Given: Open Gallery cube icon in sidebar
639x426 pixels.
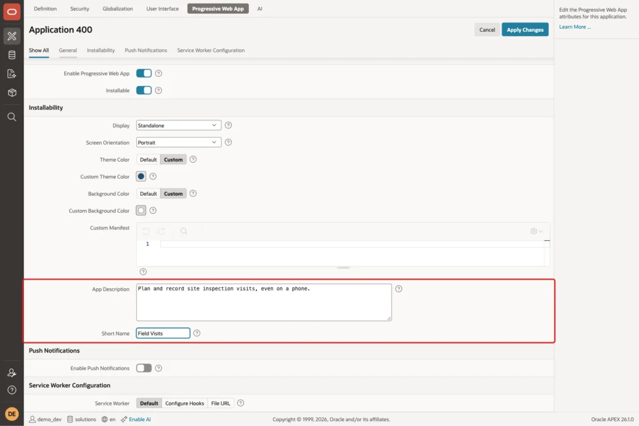Looking at the screenshot, I should point(12,92).
